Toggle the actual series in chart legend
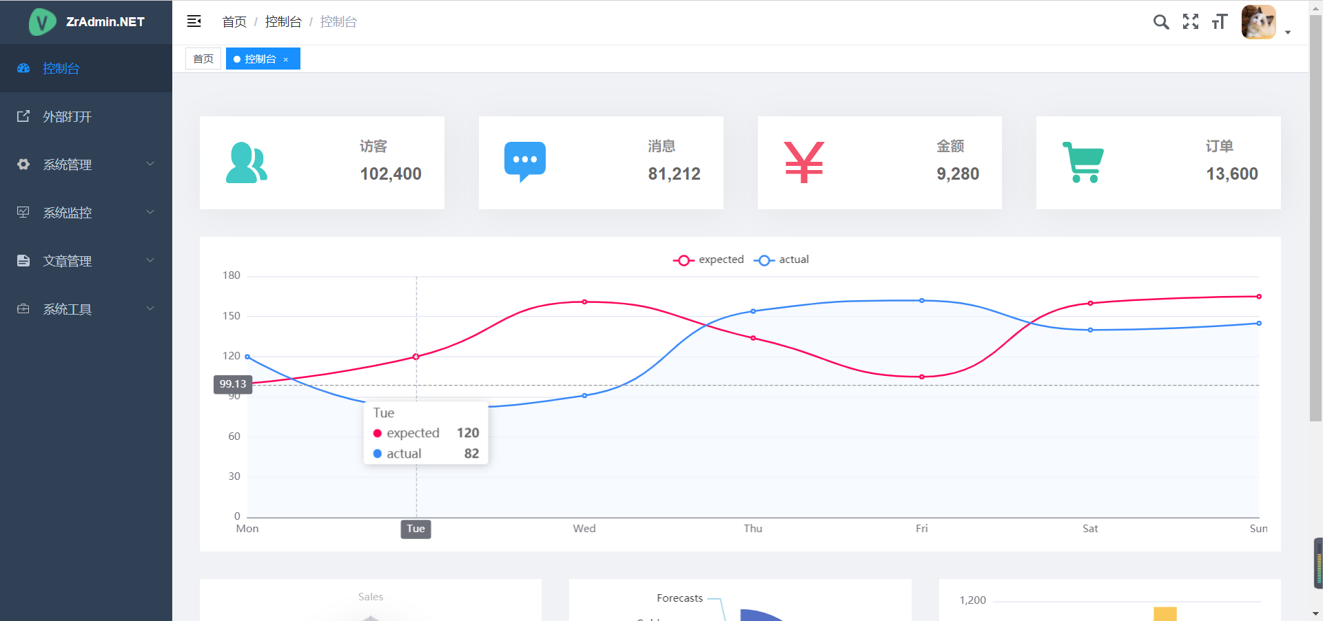The width and height of the screenshot is (1323, 621). (x=782, y=260)
